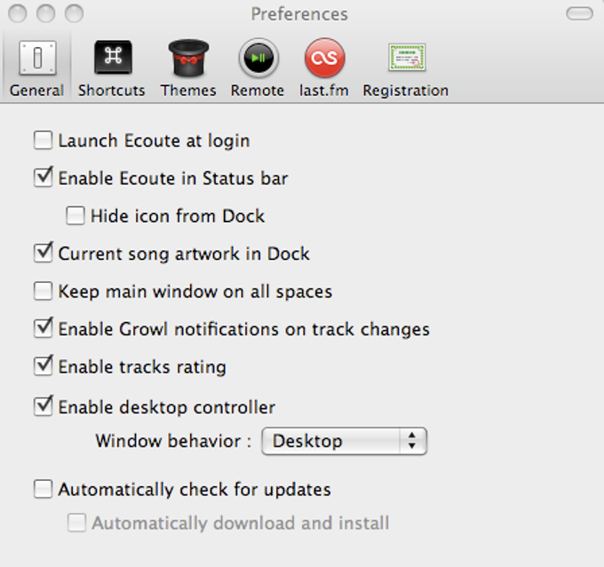Enable Automatically check for updates
The image size is (604, 567).
point(43,489)
